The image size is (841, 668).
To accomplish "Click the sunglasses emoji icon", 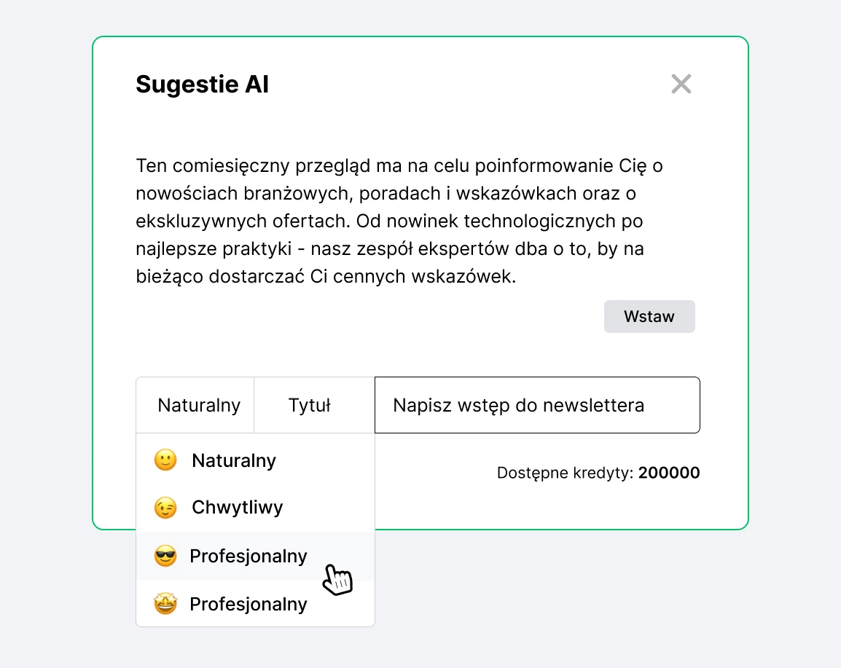I will (x=165, y=557).
